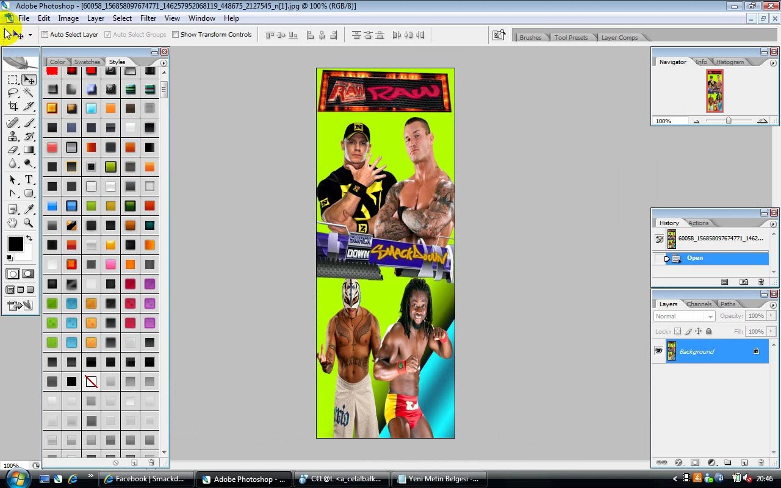Select the Rounded Rectangle shape tool
781x488 pixels.
pos(29,193)
